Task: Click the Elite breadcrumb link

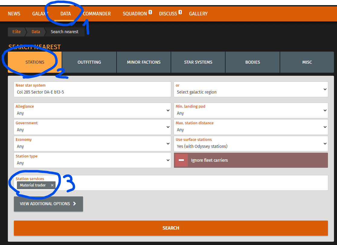Action: [x=17, y=32]
